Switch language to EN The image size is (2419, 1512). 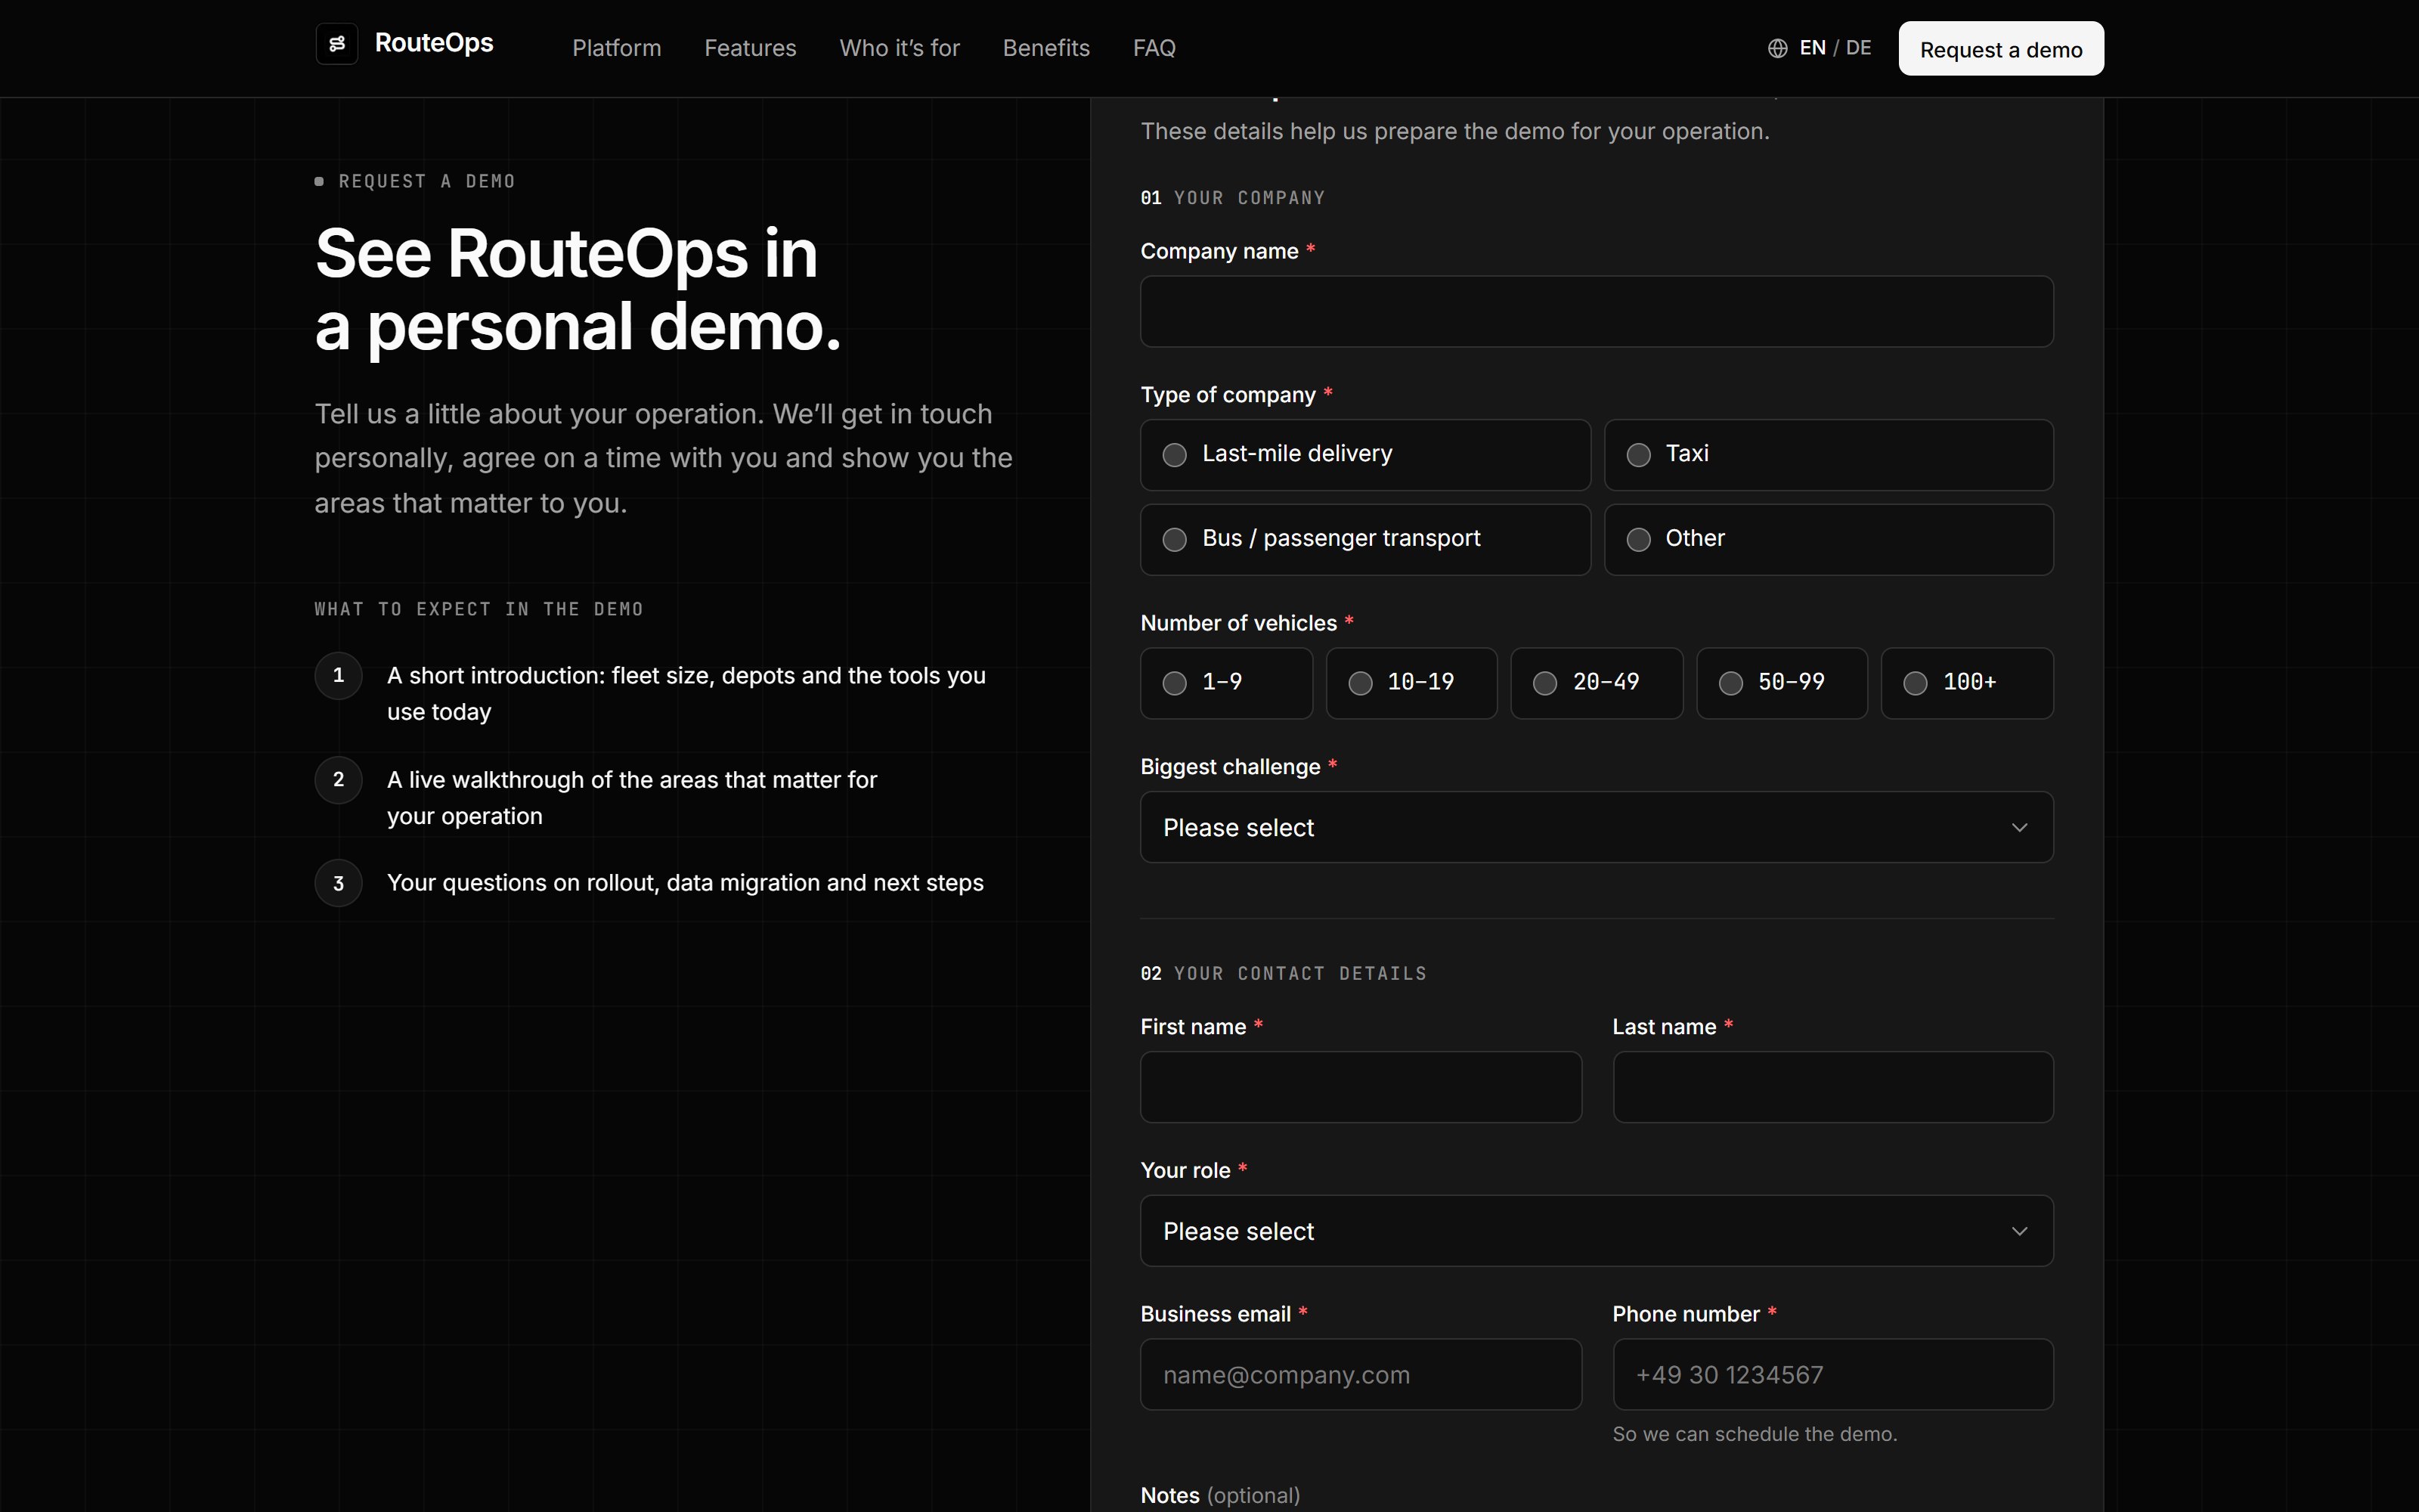point(1812,48)
